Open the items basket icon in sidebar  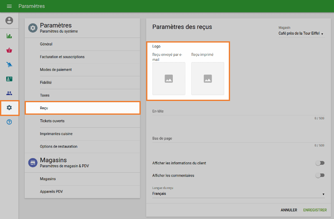[x=9, y=50]
